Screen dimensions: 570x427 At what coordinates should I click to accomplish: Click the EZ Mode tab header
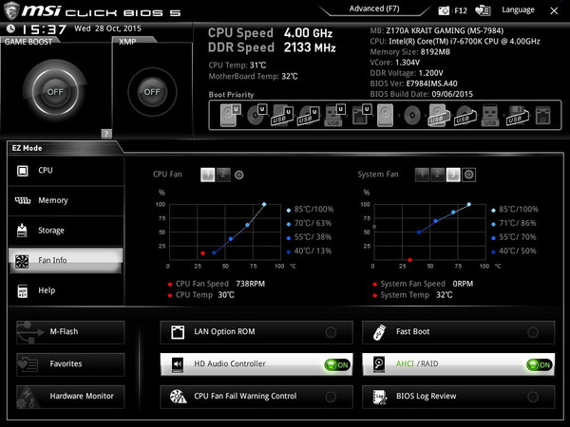28,148
